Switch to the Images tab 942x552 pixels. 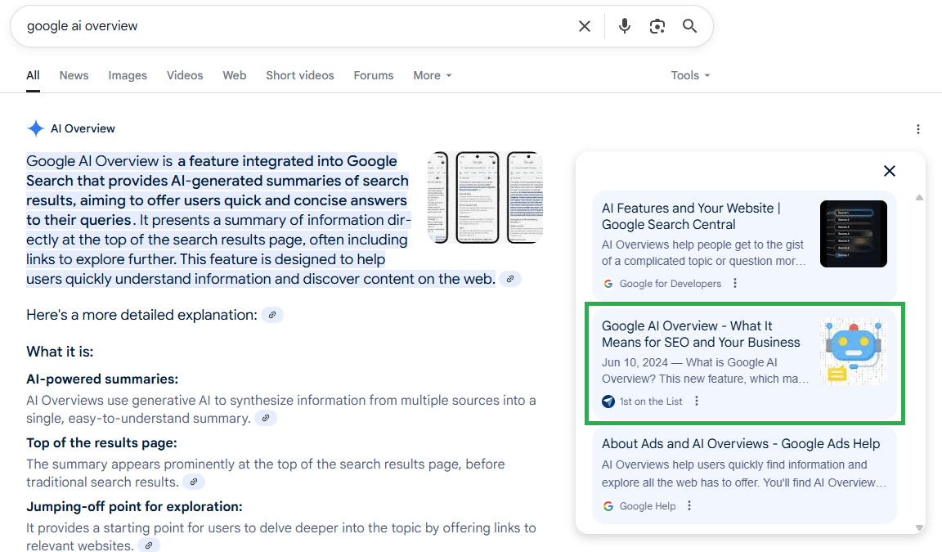click(128, 75)
